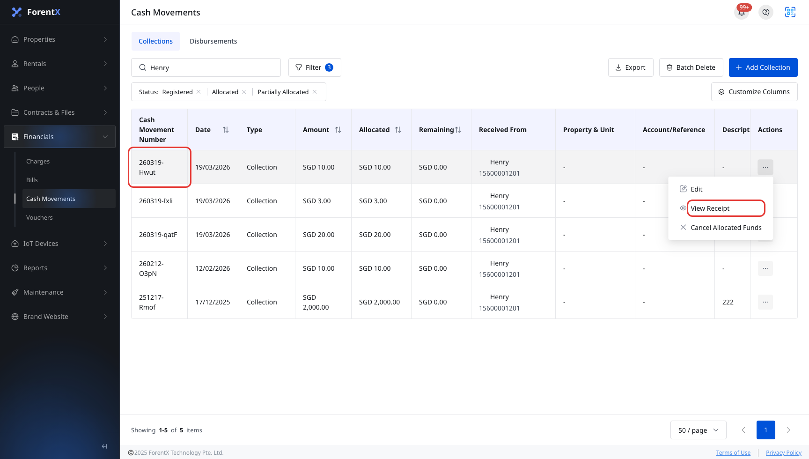This screenshot has width=809, height=459.
Task: Collapse the Financials sidebar section
Action: tap(59, 137)
